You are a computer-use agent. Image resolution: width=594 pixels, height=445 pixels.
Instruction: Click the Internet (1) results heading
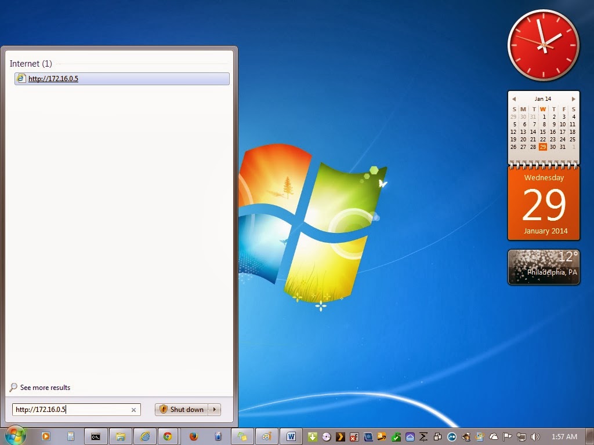(31, 64)
